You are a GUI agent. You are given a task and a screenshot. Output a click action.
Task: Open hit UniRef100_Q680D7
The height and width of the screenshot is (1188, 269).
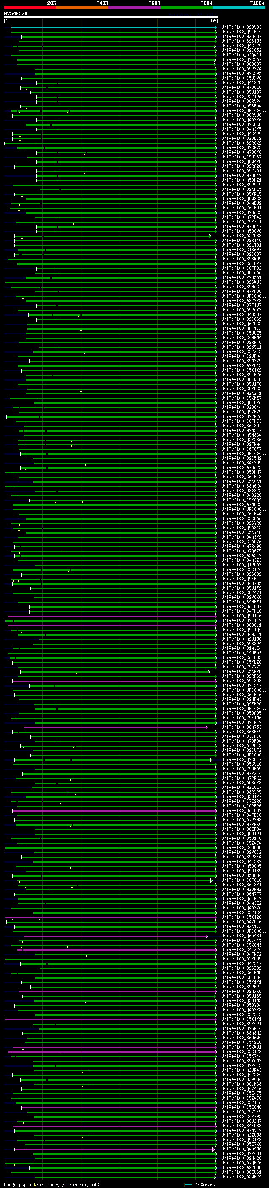241,64
